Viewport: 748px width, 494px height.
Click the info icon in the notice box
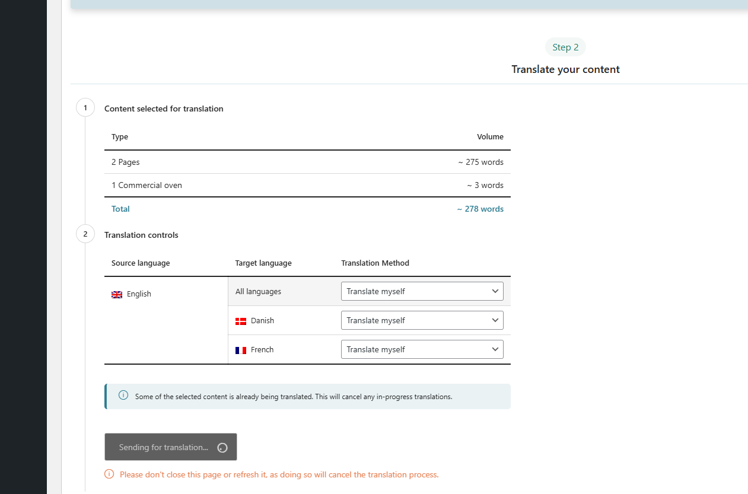point(123,395)
